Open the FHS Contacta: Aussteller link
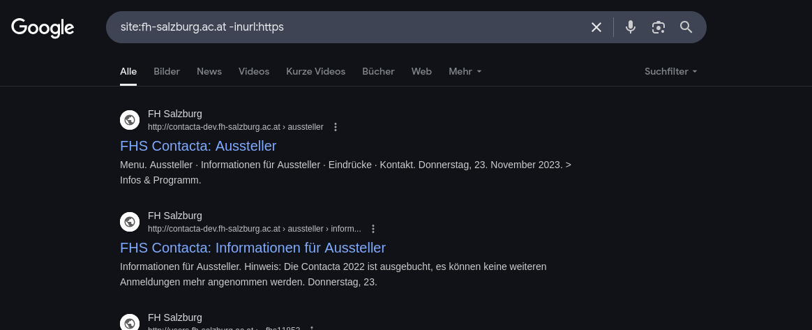Viewport: 812px width, 330px height. pos(198,146)
